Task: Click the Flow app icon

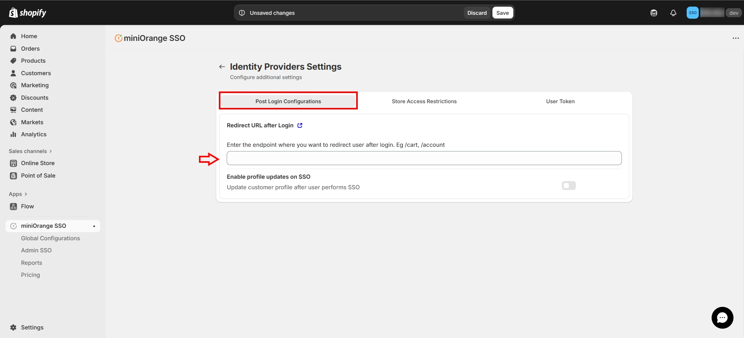Action: pos(13,206)
